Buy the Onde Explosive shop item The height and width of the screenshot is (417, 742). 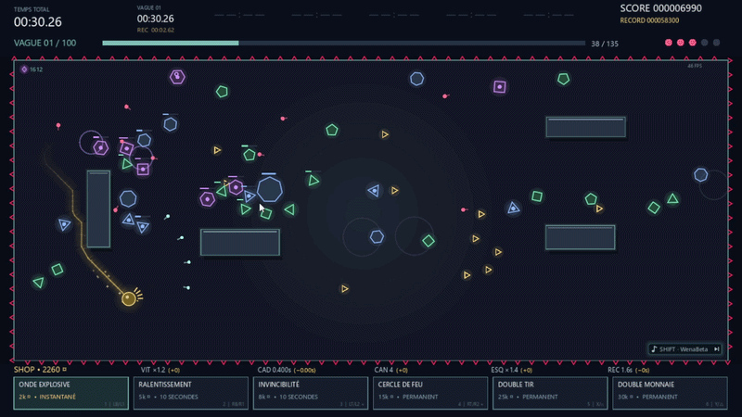[71, 393]
